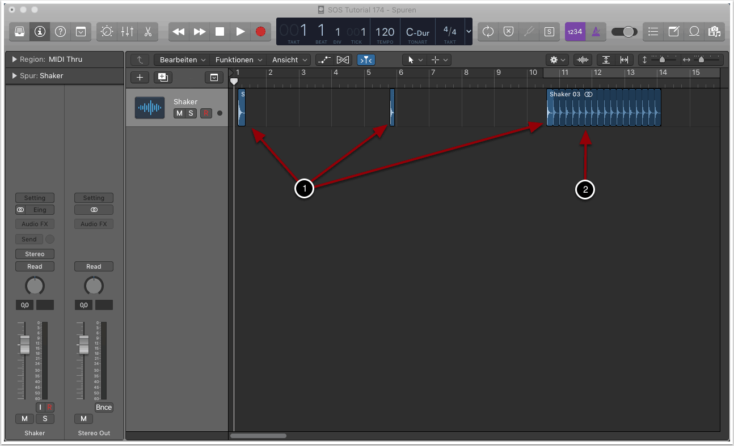Toggle the Cycle mode button
The height and width of the screenshot is (446, 734).
coord(488,32)
